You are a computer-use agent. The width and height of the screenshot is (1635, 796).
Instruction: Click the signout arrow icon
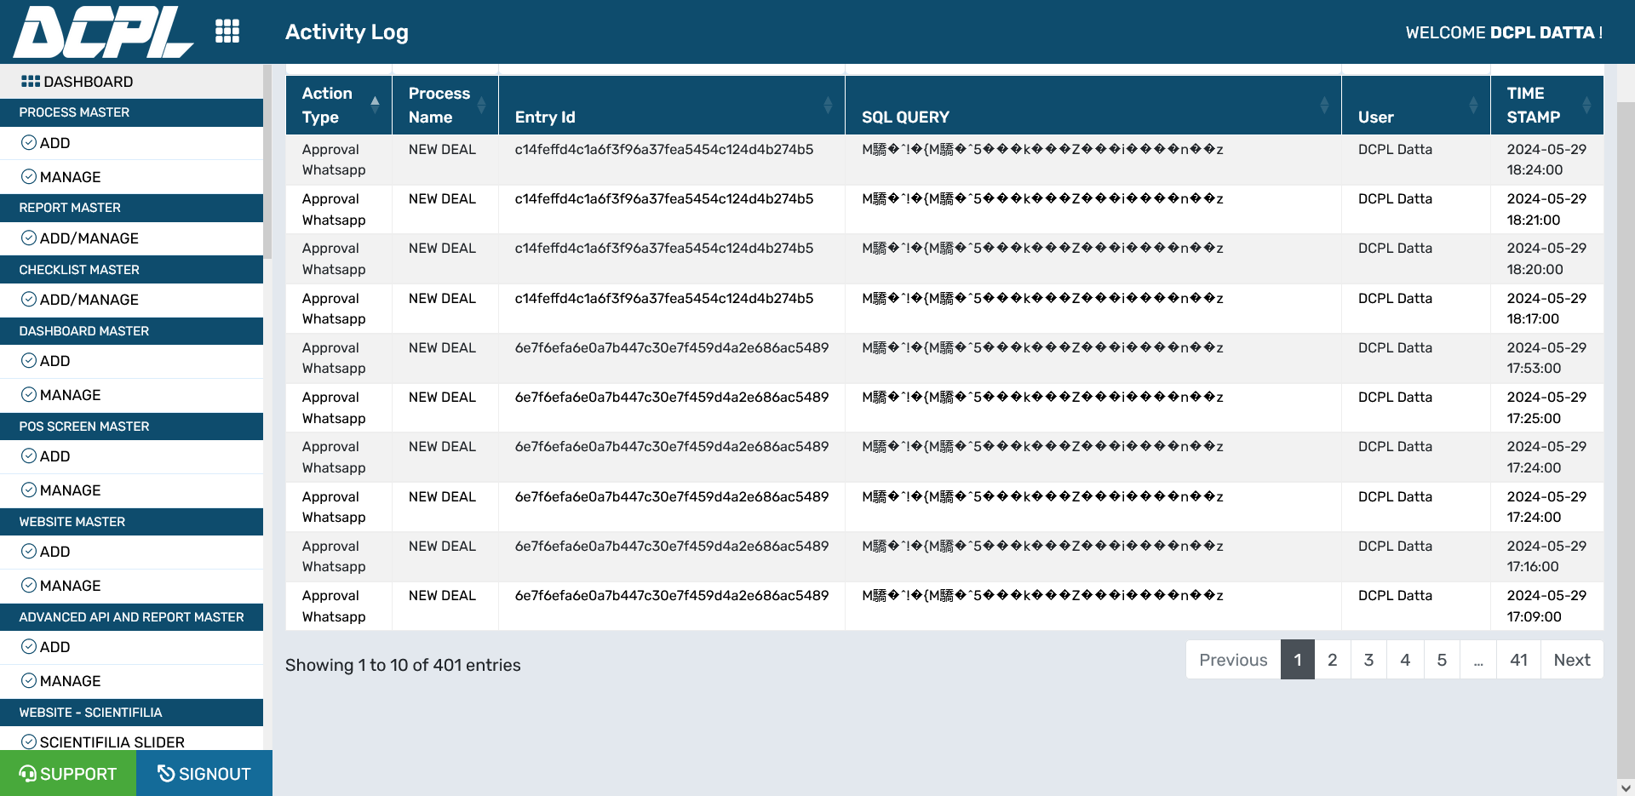coord(166,774)
